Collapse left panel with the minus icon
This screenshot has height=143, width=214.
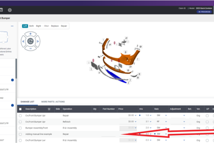pos(12,26)
